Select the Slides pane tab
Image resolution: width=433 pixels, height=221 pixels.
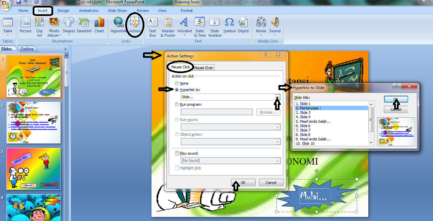point(6,49)
